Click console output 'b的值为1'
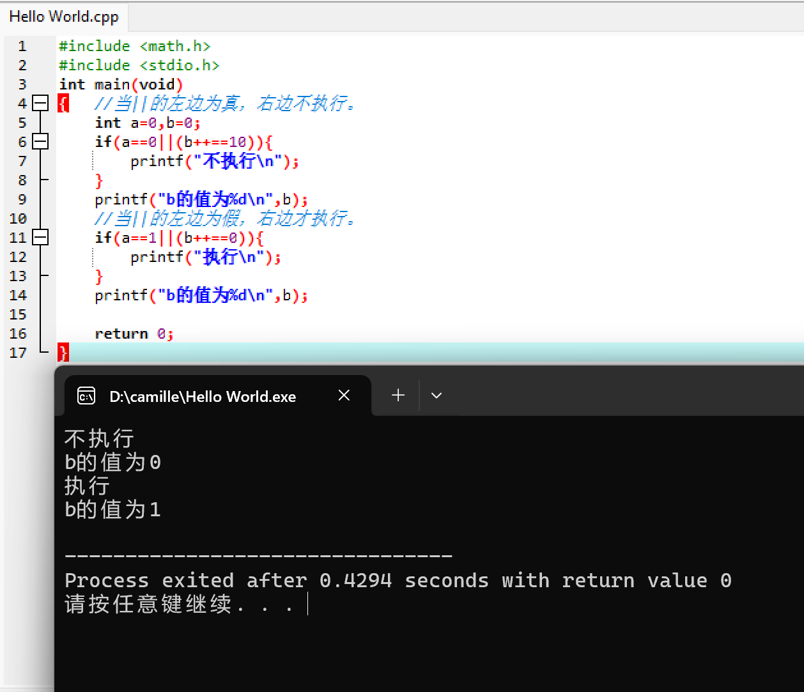804x692 pixels. click(112, 509)
